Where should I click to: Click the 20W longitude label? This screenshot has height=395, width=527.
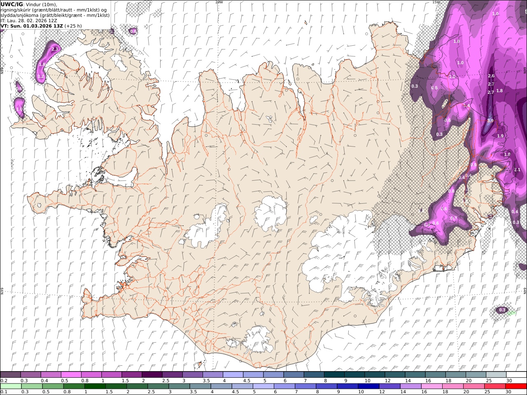[x=219, y=2]
